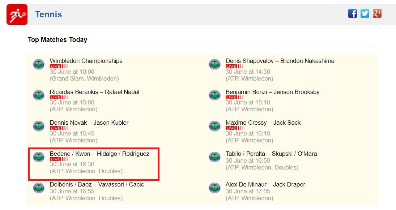The width and height of the screenshot is (396, 210).
Task: Open Denis Shapovalov – Brandon Nakashima match
Action: 280,61
